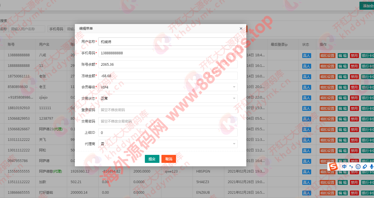Select the 上级ID input field
This screenshot has width=374, height=198.
(x=168, y=133)
